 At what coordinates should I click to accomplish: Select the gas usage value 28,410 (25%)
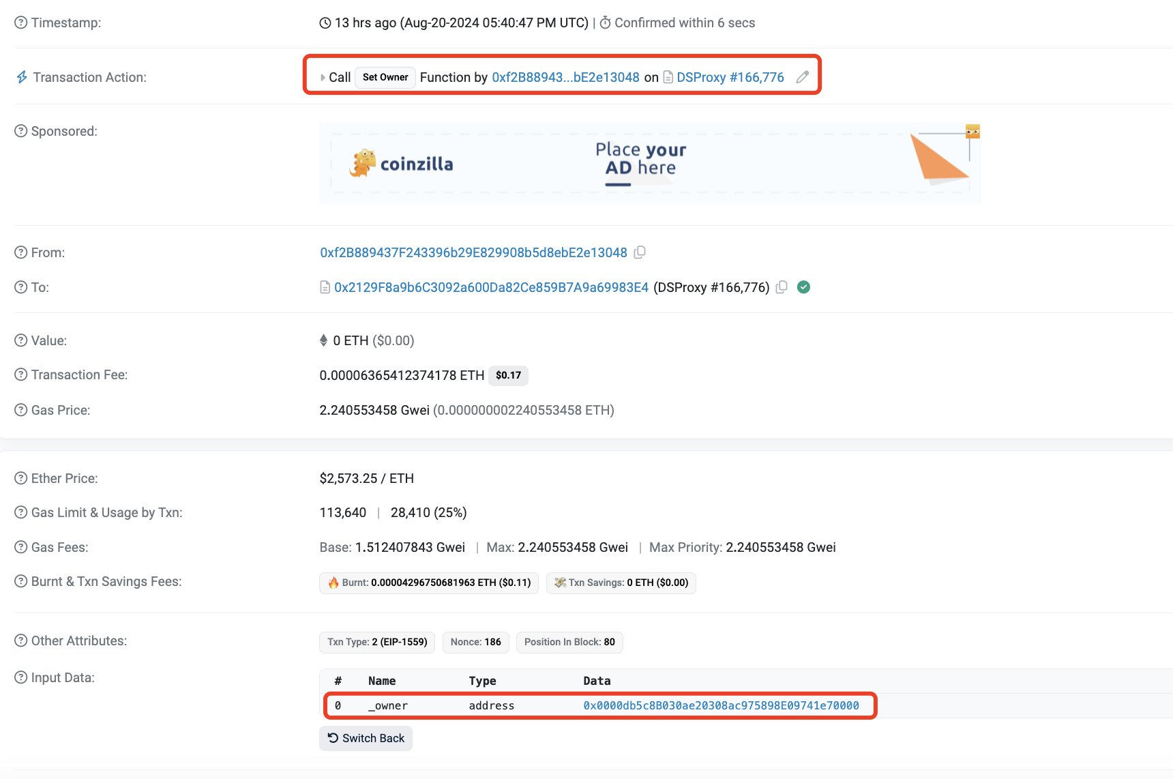(429, 512)
